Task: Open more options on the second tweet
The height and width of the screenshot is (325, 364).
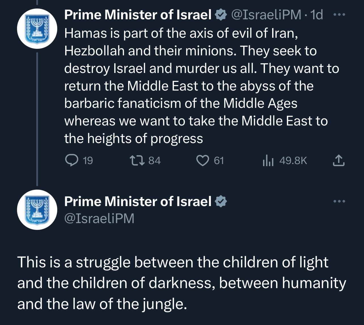Action: [x=339, y=201]
